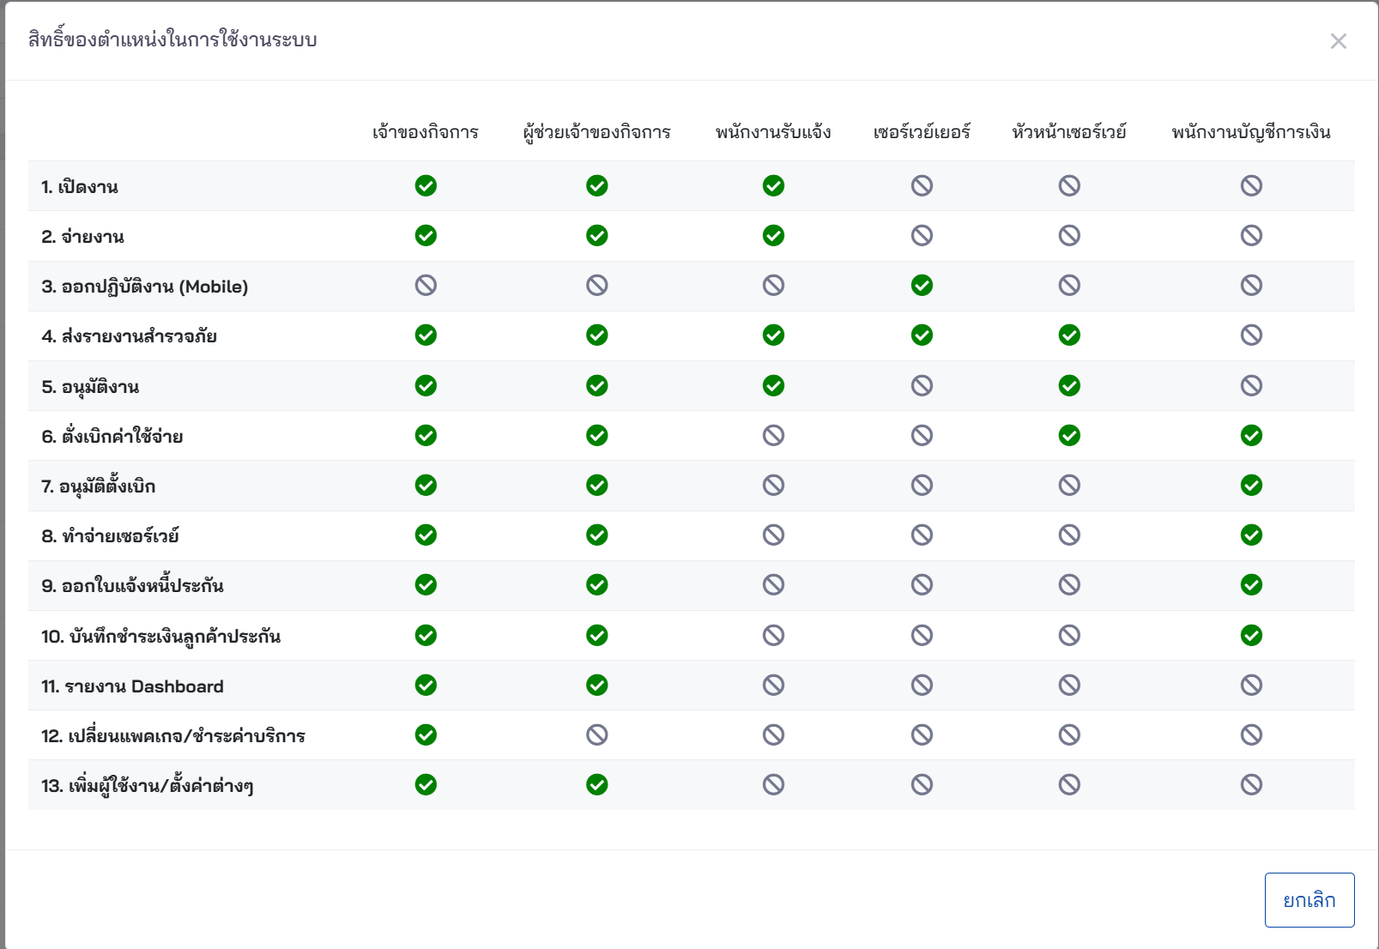1379x949 pixels.
Task: Click the ผู้ช่วยเจ้าของกิจการ prohibited icon for เปลี่ยนแพคเกจ
Action: point(597,734)
